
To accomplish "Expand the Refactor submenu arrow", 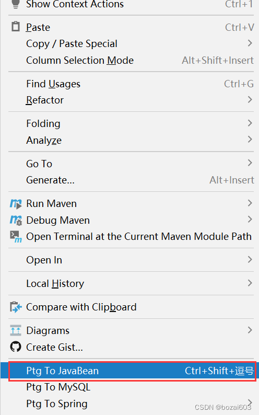I will [x=250, y=99].
